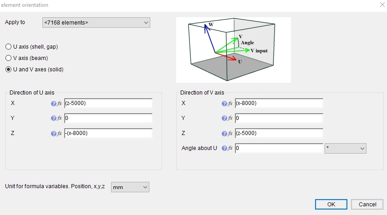Confirm with the OK button
This screenshot has height=215, width=387.
331,205
